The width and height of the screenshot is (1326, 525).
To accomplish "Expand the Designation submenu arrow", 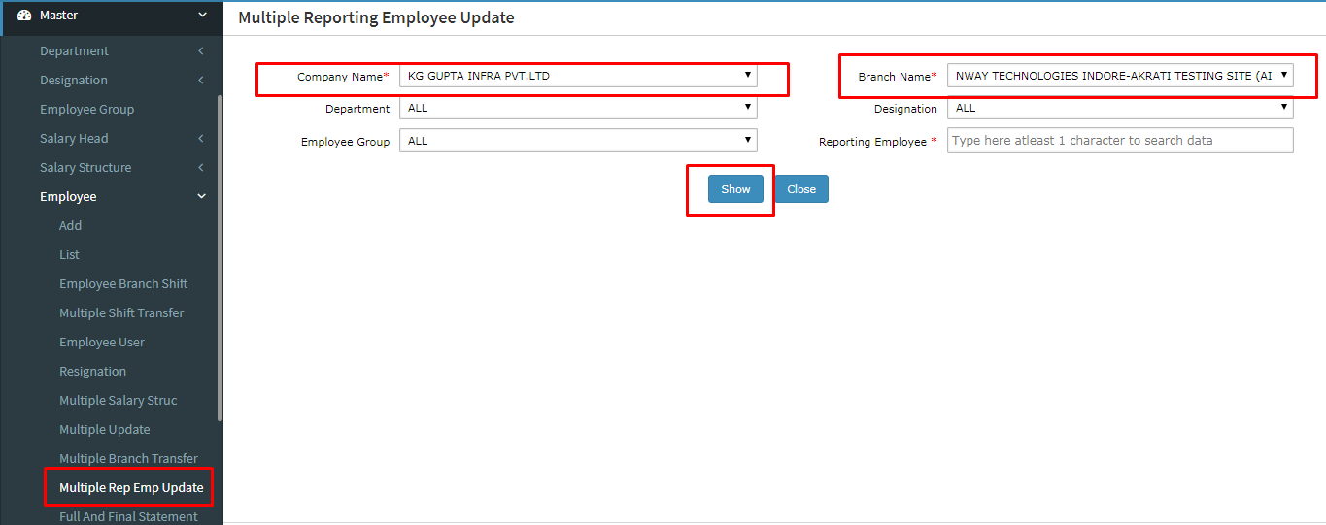I will 201,81.
